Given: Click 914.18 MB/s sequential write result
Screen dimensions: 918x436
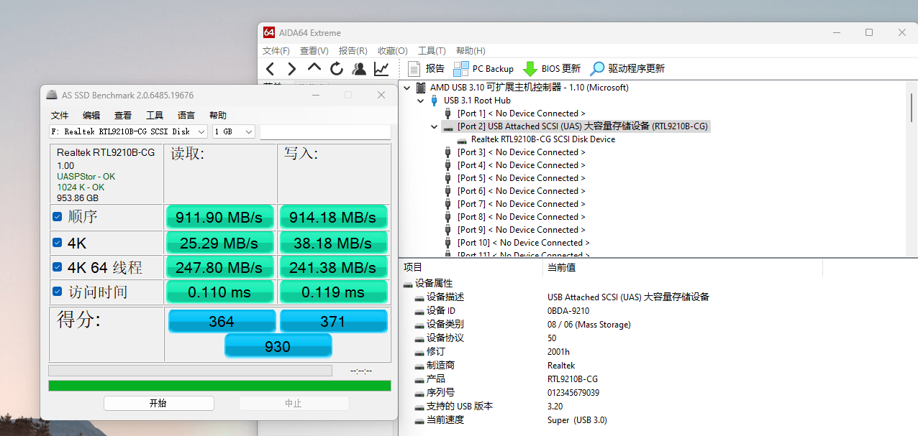Looking at the screenshot, I should (x=334, y=218).
